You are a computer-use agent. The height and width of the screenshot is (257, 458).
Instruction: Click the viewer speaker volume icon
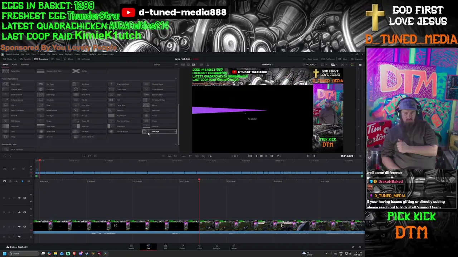pyautogui.click(x=360, y=65)
